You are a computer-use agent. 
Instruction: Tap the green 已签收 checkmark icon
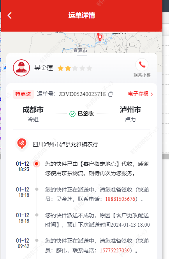pos(72,114)
